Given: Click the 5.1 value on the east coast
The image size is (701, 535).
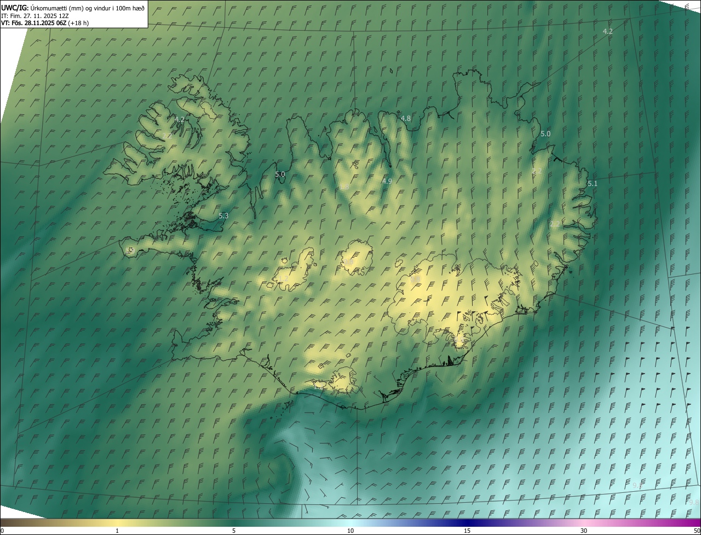Looking at the screenshot, I should click(x=592, y=184).
